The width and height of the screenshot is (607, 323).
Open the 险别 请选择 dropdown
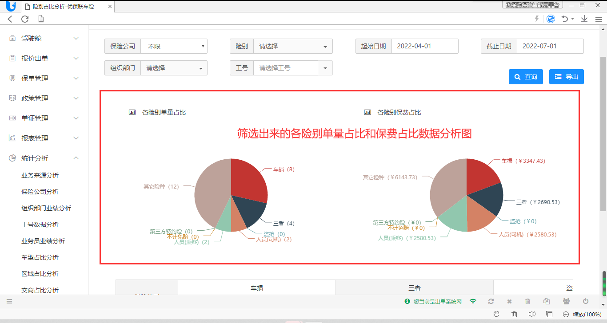pos(293,46)
